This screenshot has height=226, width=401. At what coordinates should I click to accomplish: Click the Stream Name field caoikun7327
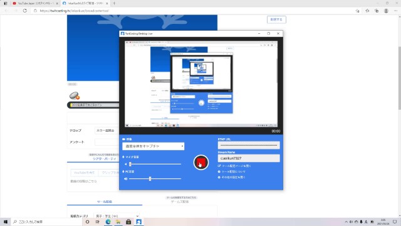[249, 158]
